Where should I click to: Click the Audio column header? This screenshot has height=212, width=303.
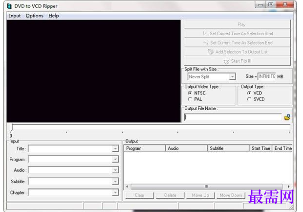[186, 148]
